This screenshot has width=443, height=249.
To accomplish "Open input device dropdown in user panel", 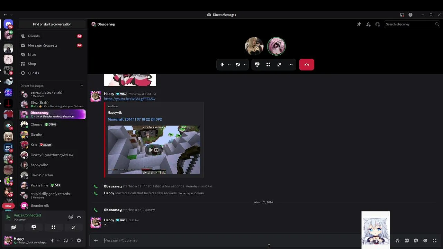I will tap(58, 240).
